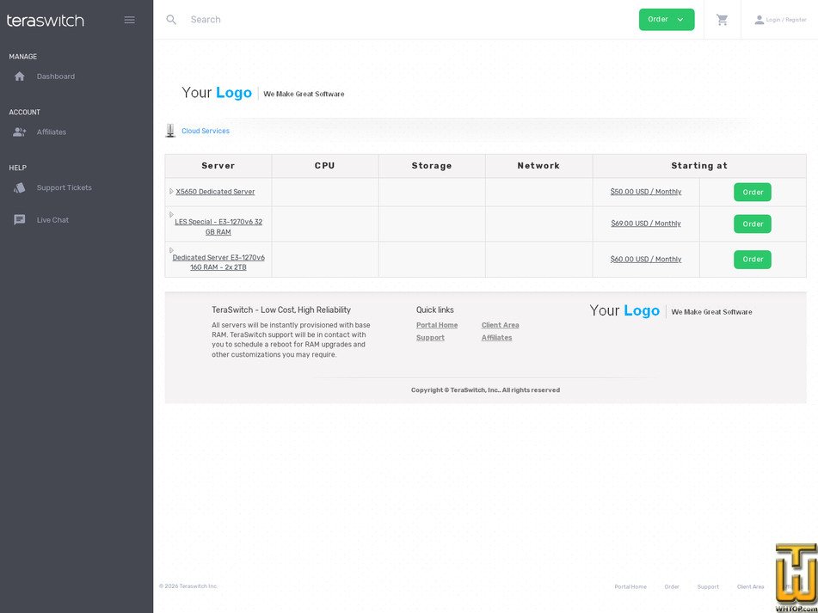Click Order in the bottom footer bar
The width and height of the screenshot is (818, 613).
672,587
